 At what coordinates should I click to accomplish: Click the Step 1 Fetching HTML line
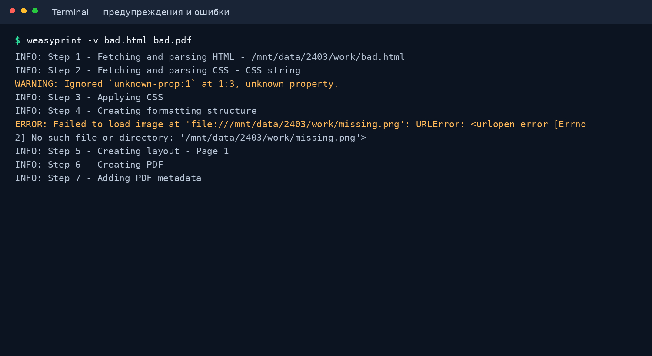click(x=210, y=57)
